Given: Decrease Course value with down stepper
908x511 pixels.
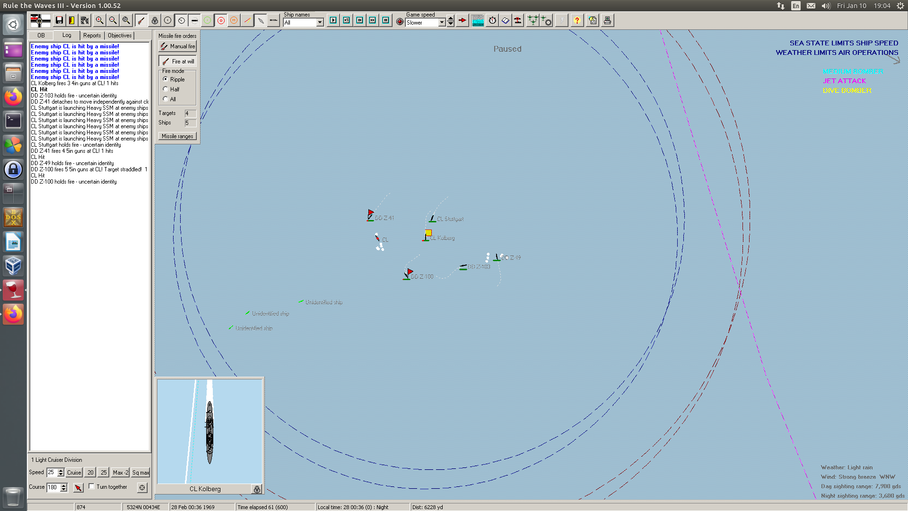Looking at the screenshot, I should tap(64, 489).
